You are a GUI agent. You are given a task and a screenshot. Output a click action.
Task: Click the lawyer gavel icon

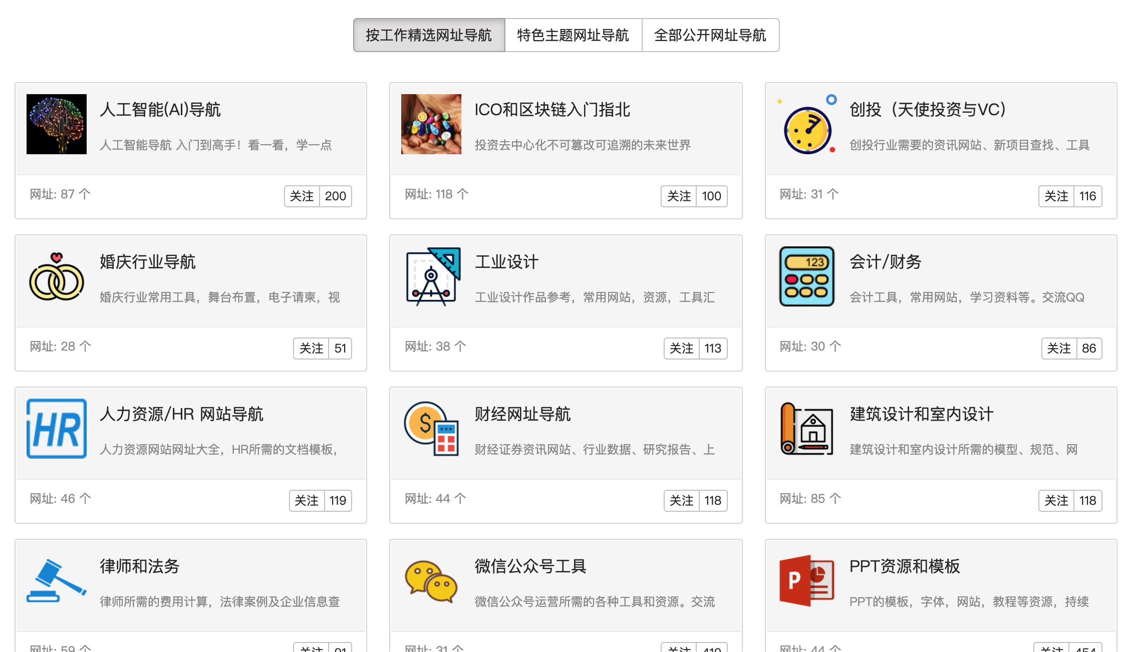(57, 581)
